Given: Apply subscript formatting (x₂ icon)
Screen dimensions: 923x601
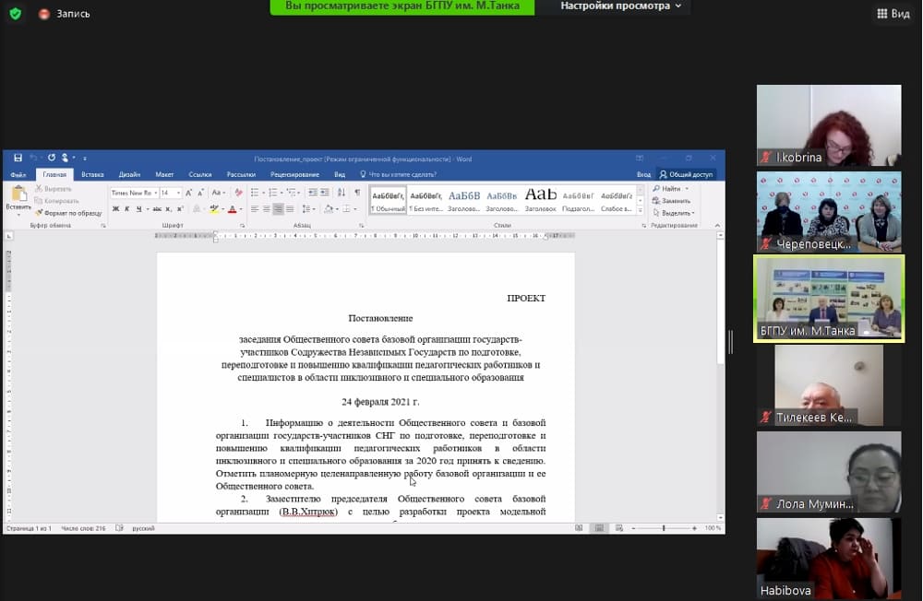Looking at the screenshot, I should coord(168,208).
